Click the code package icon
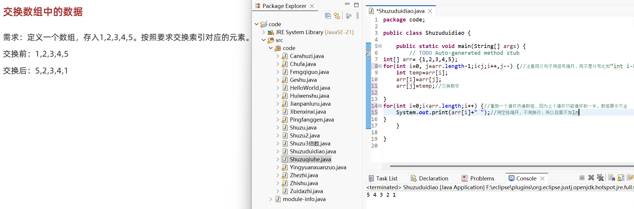The height and width of the screenshot is (209, 634). 278,48
